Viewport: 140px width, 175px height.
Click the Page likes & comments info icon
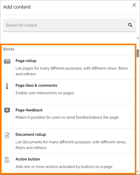tap(7, 86)
